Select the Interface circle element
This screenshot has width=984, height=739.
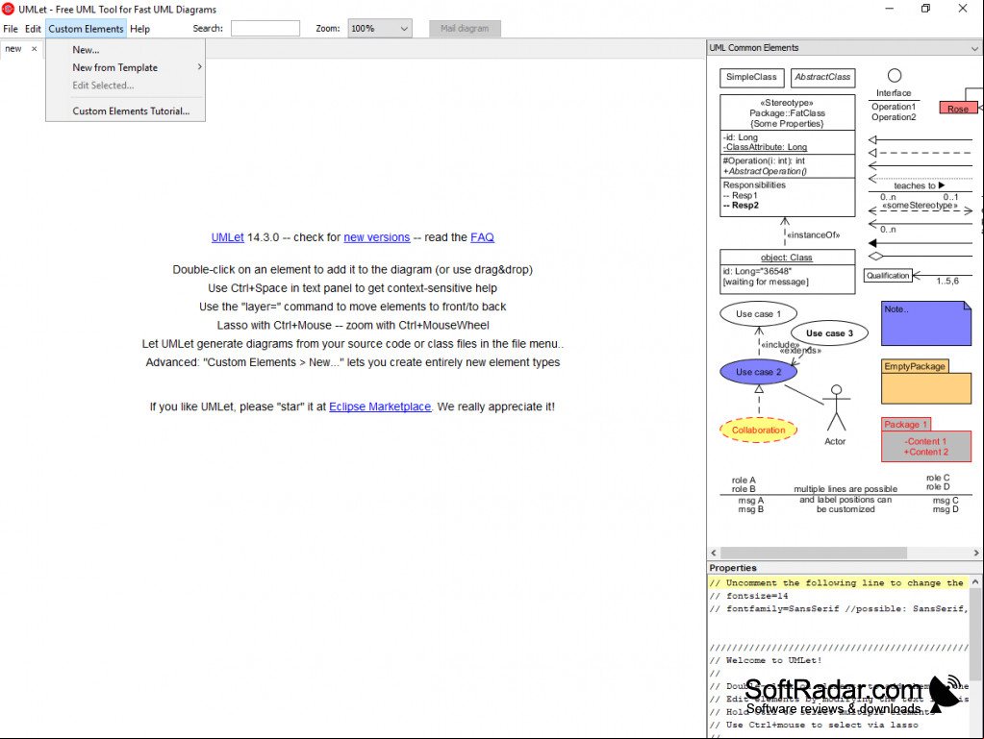point(895,76)
